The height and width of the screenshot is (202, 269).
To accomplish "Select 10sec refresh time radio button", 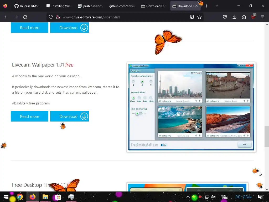I will coord(133,98).
